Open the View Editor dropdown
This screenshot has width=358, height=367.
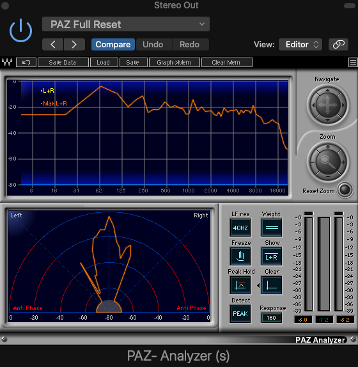tap(300, 45)
